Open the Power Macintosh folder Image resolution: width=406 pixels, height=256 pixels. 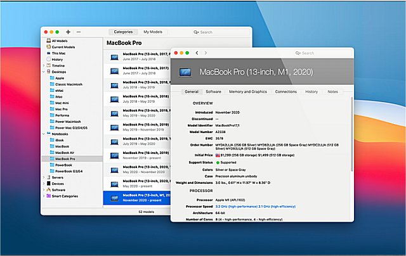pos(65,121)
